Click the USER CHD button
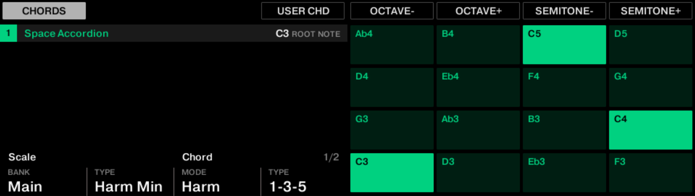 [303, 11]
